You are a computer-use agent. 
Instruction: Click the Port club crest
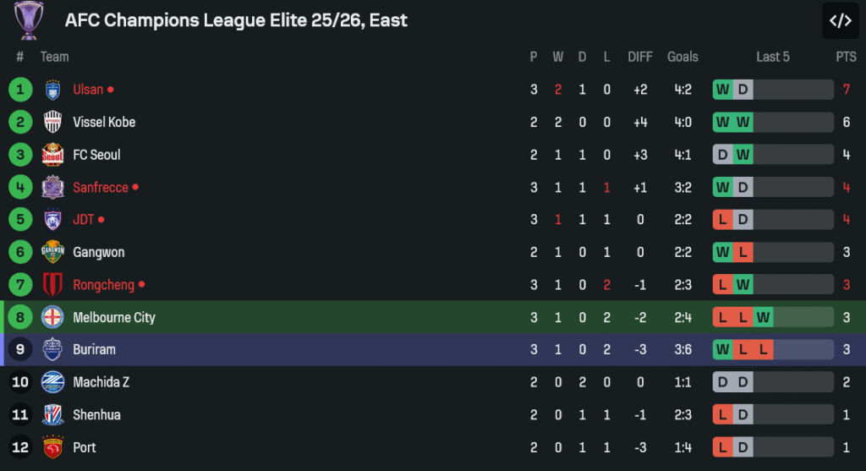pos(52,447)
